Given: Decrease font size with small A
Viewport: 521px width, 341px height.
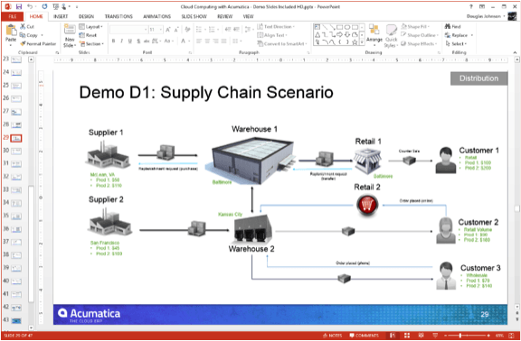Looking at the screenshot, I should [x=175, y=30].
